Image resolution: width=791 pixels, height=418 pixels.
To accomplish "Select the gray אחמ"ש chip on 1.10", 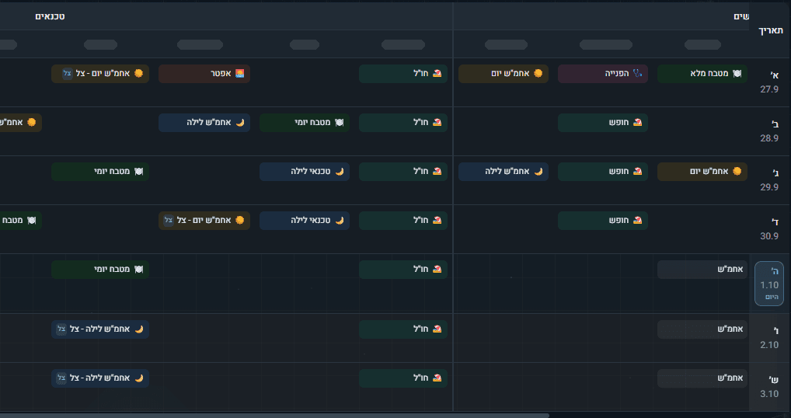I will 702,270.
